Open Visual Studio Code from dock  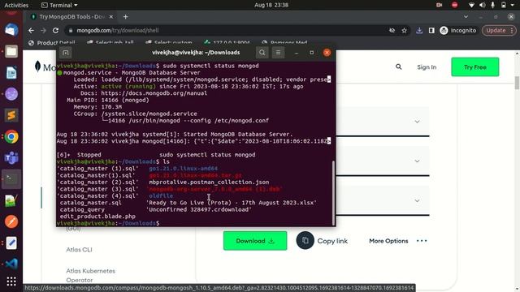[x=11, y=264]
